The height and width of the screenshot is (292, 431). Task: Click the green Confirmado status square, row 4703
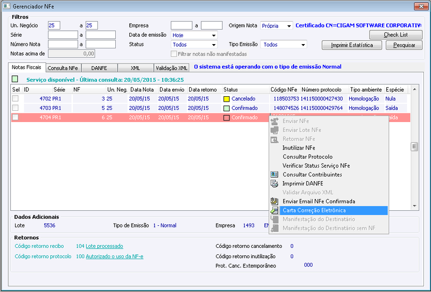coord(226,109)
